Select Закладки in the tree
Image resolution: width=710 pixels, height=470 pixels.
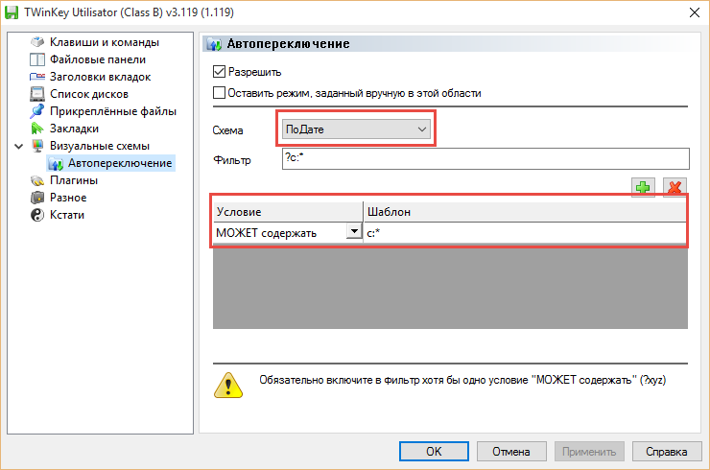coord(74,129)
